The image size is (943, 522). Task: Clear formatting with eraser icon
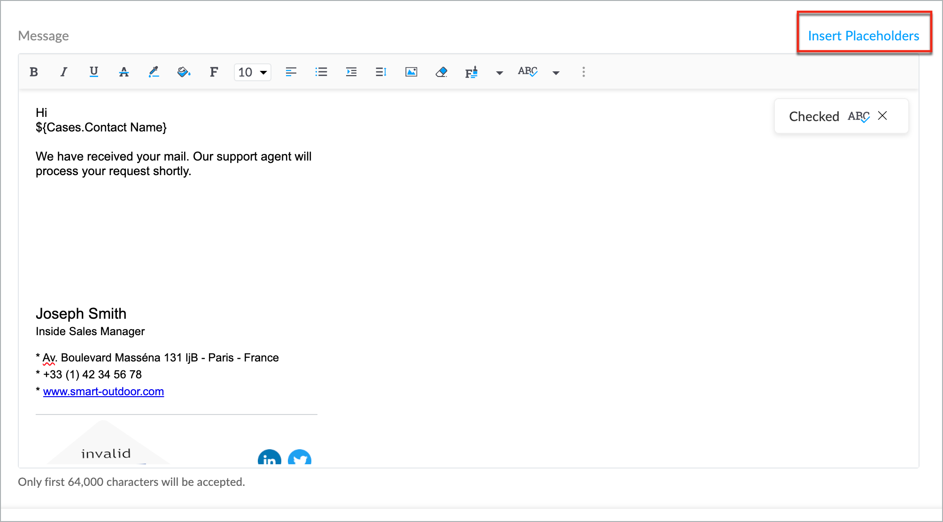441,72
